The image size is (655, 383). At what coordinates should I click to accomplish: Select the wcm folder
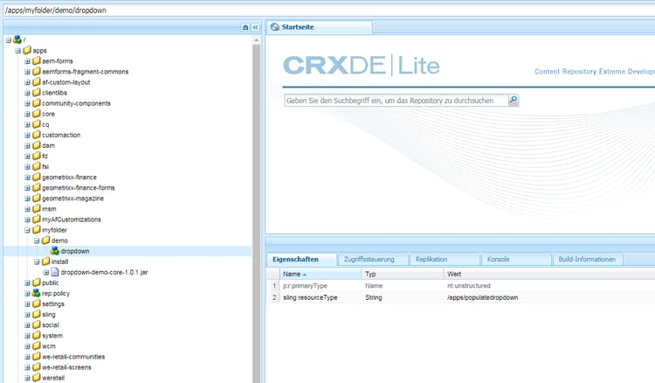pos(48,346)
